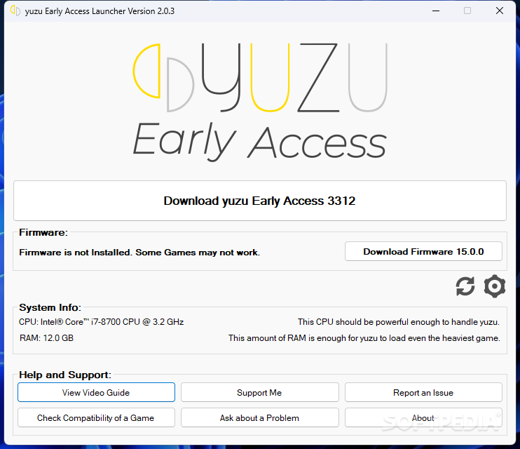Click the refresh arrows icon
The image size is (520, 449).
(465, 286)
